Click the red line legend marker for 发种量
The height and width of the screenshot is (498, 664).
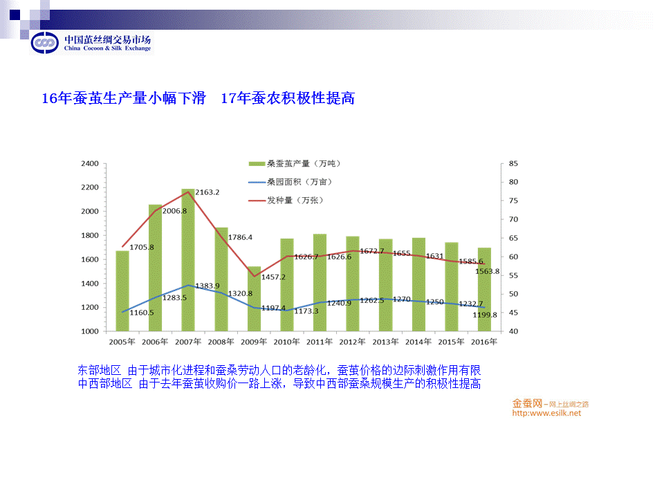(257, 201)
